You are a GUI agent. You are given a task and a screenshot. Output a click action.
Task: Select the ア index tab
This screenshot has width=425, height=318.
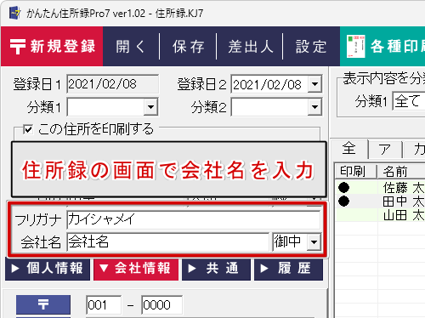click(x=384, y=149)
